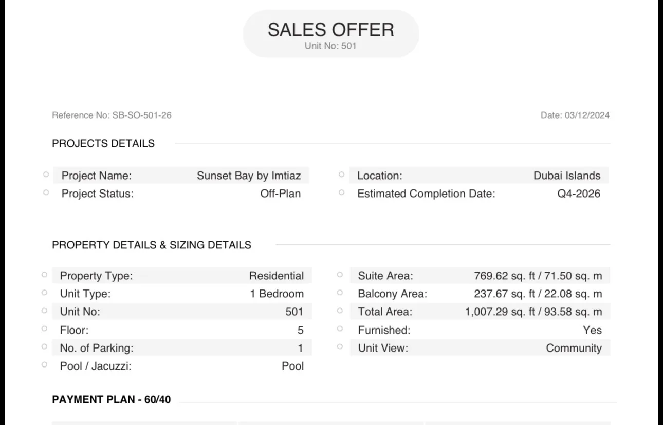Click the bullet beside Unit View
Screen dimensions: 663x425
pos(340,346)
